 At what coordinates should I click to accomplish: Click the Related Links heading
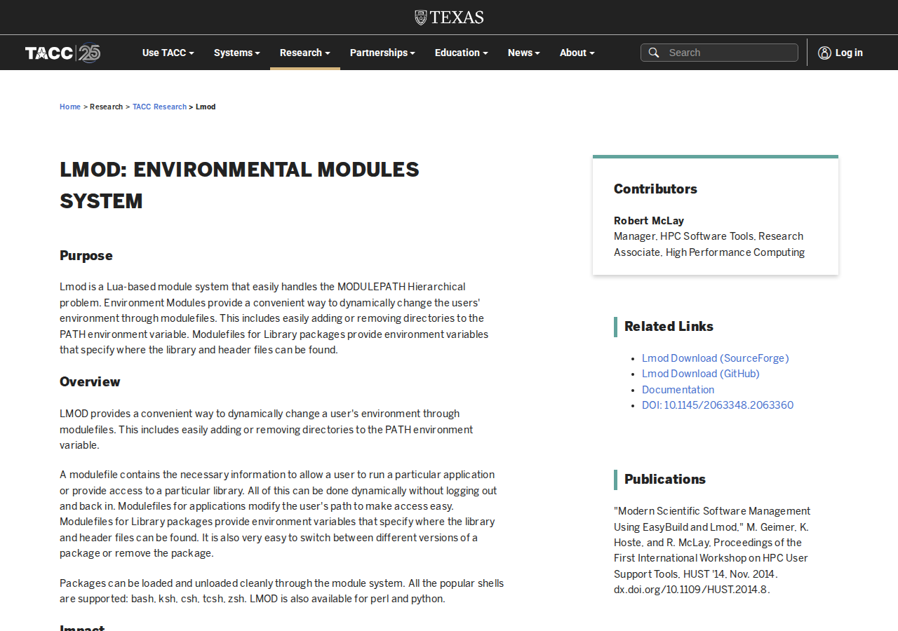669,326
